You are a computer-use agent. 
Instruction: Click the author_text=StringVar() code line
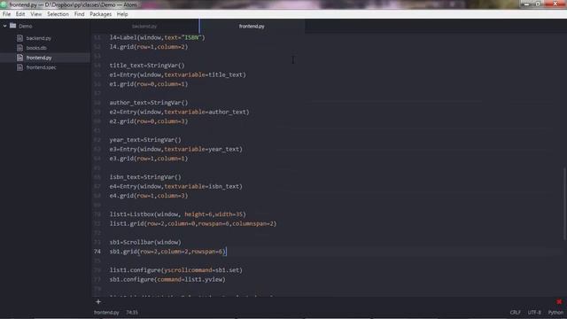pos(149,103)
